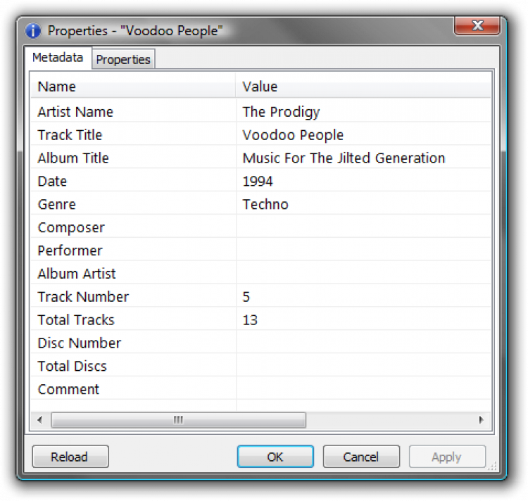The image size is (528, 501).
Task: Click the blue info icon in title bar
Action: [32, 31]
